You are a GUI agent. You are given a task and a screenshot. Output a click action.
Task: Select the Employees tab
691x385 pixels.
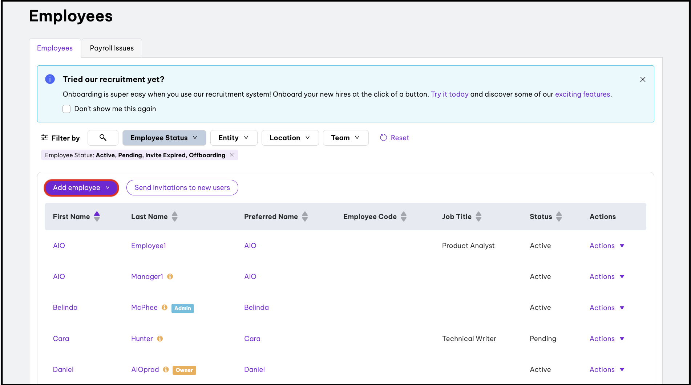pos(55,48)
